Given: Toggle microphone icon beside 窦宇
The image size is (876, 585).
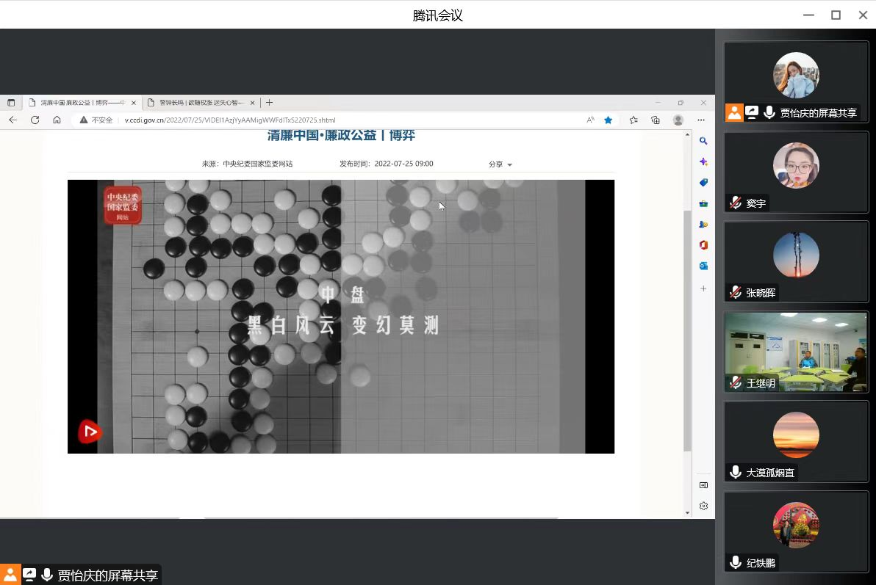Looking at the screenshot, I should point(735,203).
